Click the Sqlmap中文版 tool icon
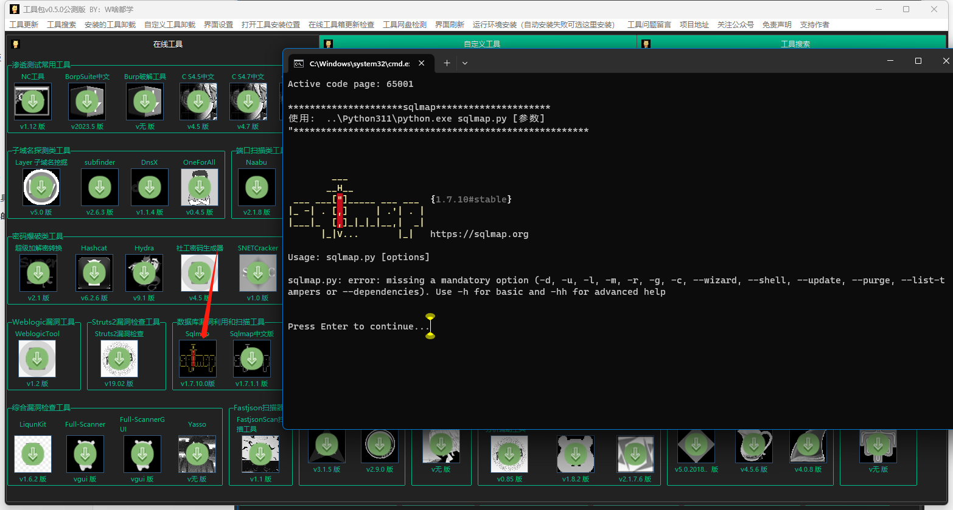 [x=252, y=359]
